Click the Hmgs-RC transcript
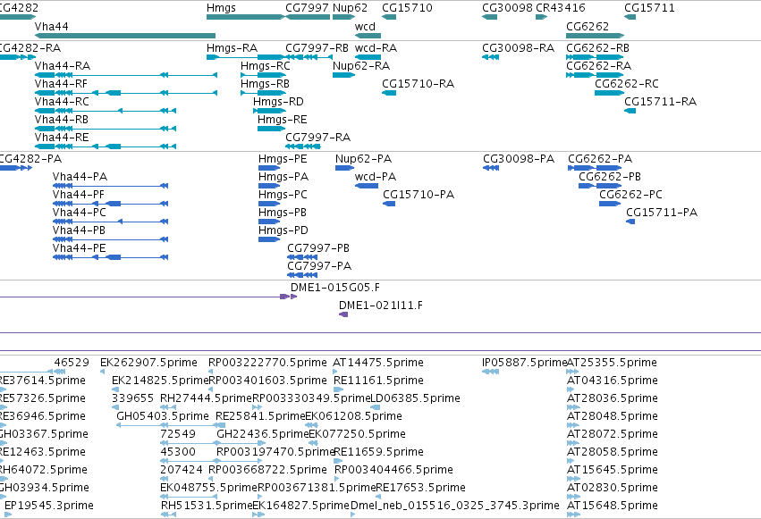 click(264, 75)
